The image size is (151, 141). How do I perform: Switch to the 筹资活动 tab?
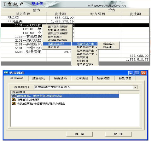coord(60,78)
